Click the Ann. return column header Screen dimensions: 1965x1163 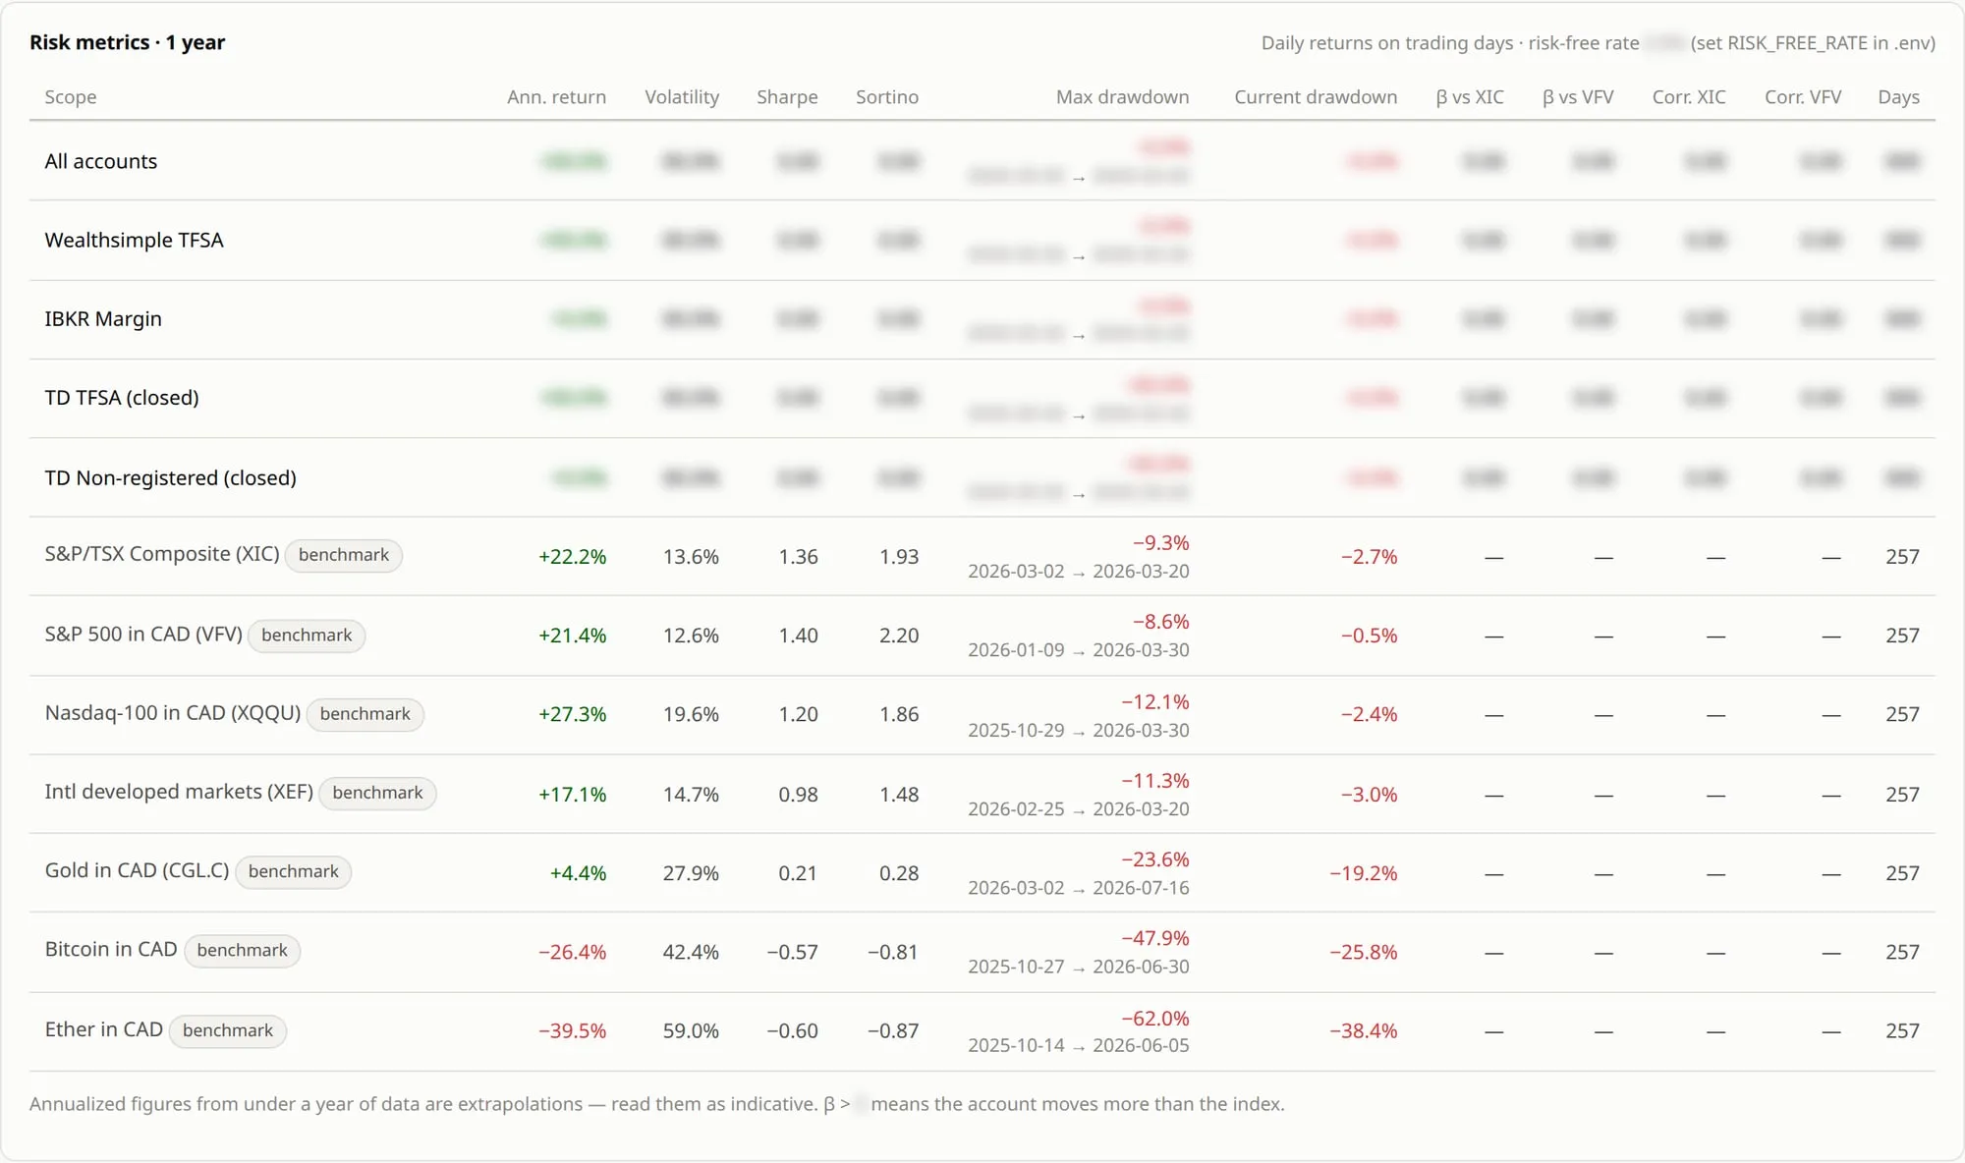556,97
